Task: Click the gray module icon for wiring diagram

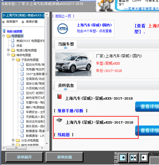Action: (59, 120)
